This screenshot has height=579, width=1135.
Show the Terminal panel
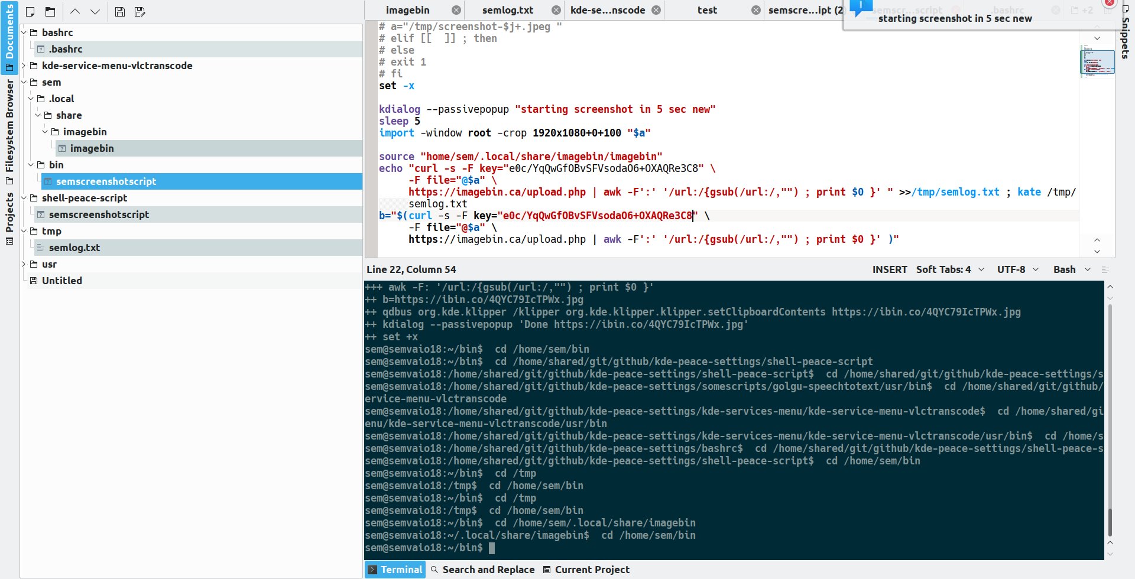395,570
